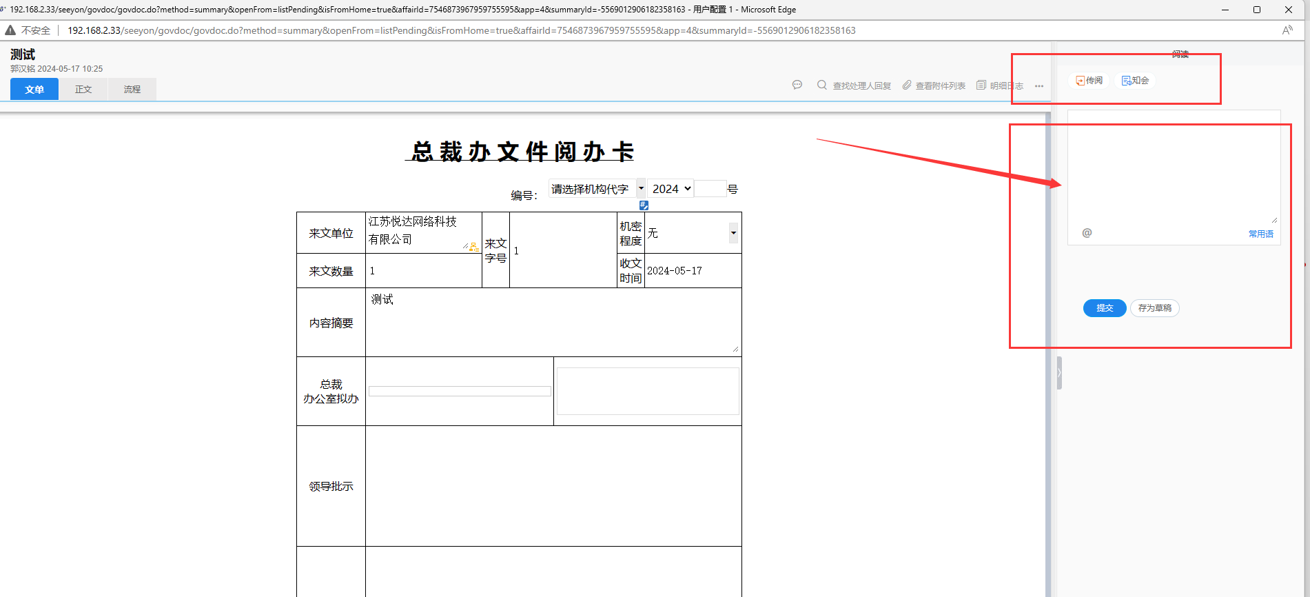1310x597 pixels.
Task: Switch to the 正文 tab
Action: tap(83, 90)
